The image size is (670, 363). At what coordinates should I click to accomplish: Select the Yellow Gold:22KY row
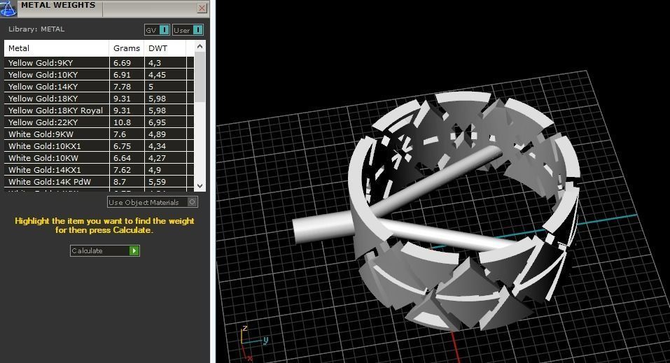(99, 122)
